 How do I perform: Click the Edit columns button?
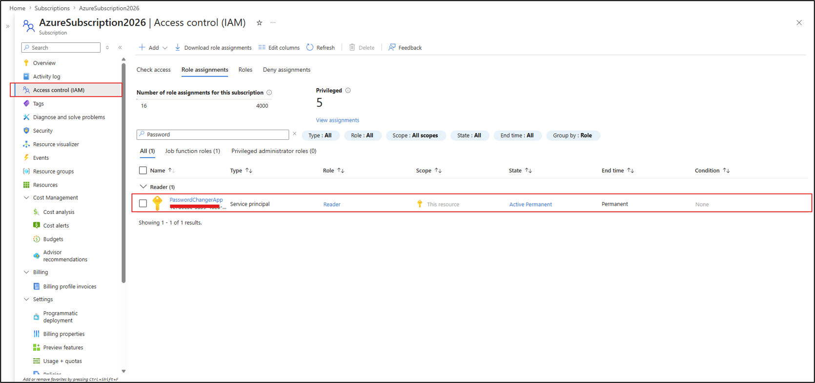[279, 48]
